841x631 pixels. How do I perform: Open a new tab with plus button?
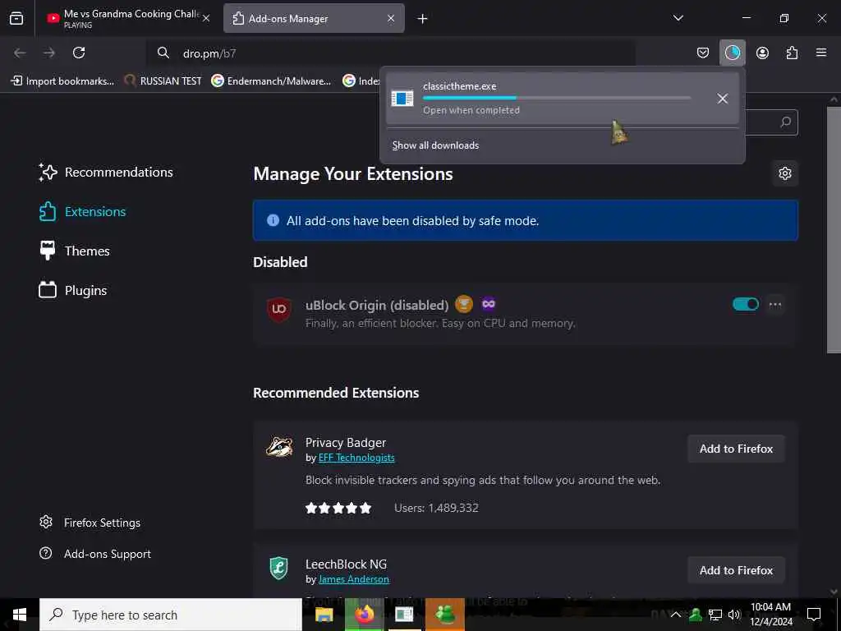(423, 19)
